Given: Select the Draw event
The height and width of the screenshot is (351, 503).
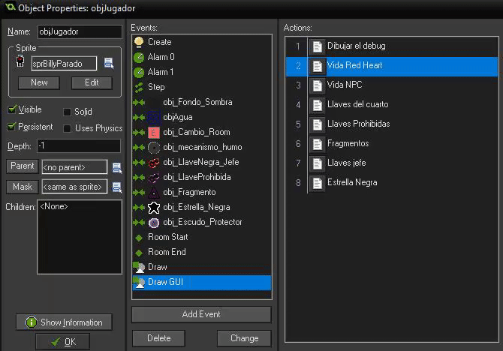Looking at the screenshot, I should pyautogui.click(x=202, y=267).
